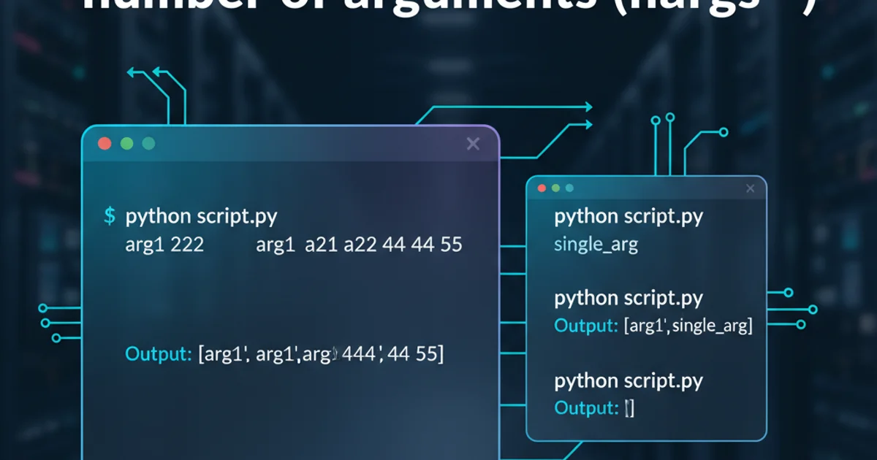Click the $ prompt symbol in large terminal
The image size is (877, 460).
110,216
